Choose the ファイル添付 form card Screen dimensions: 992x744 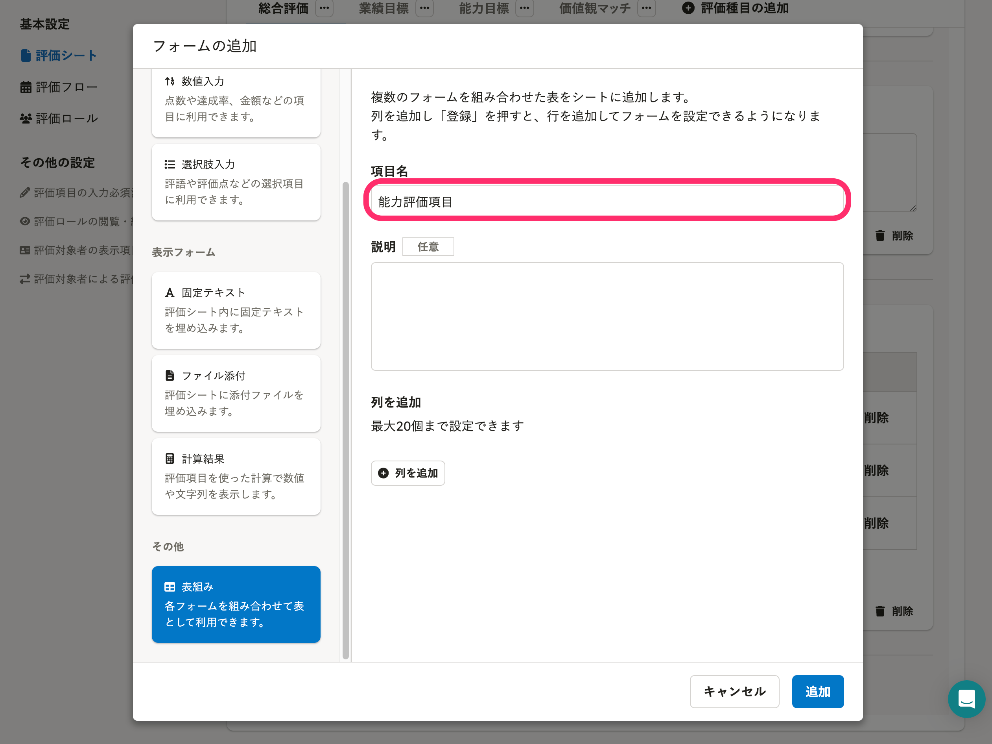pos(236,394)
